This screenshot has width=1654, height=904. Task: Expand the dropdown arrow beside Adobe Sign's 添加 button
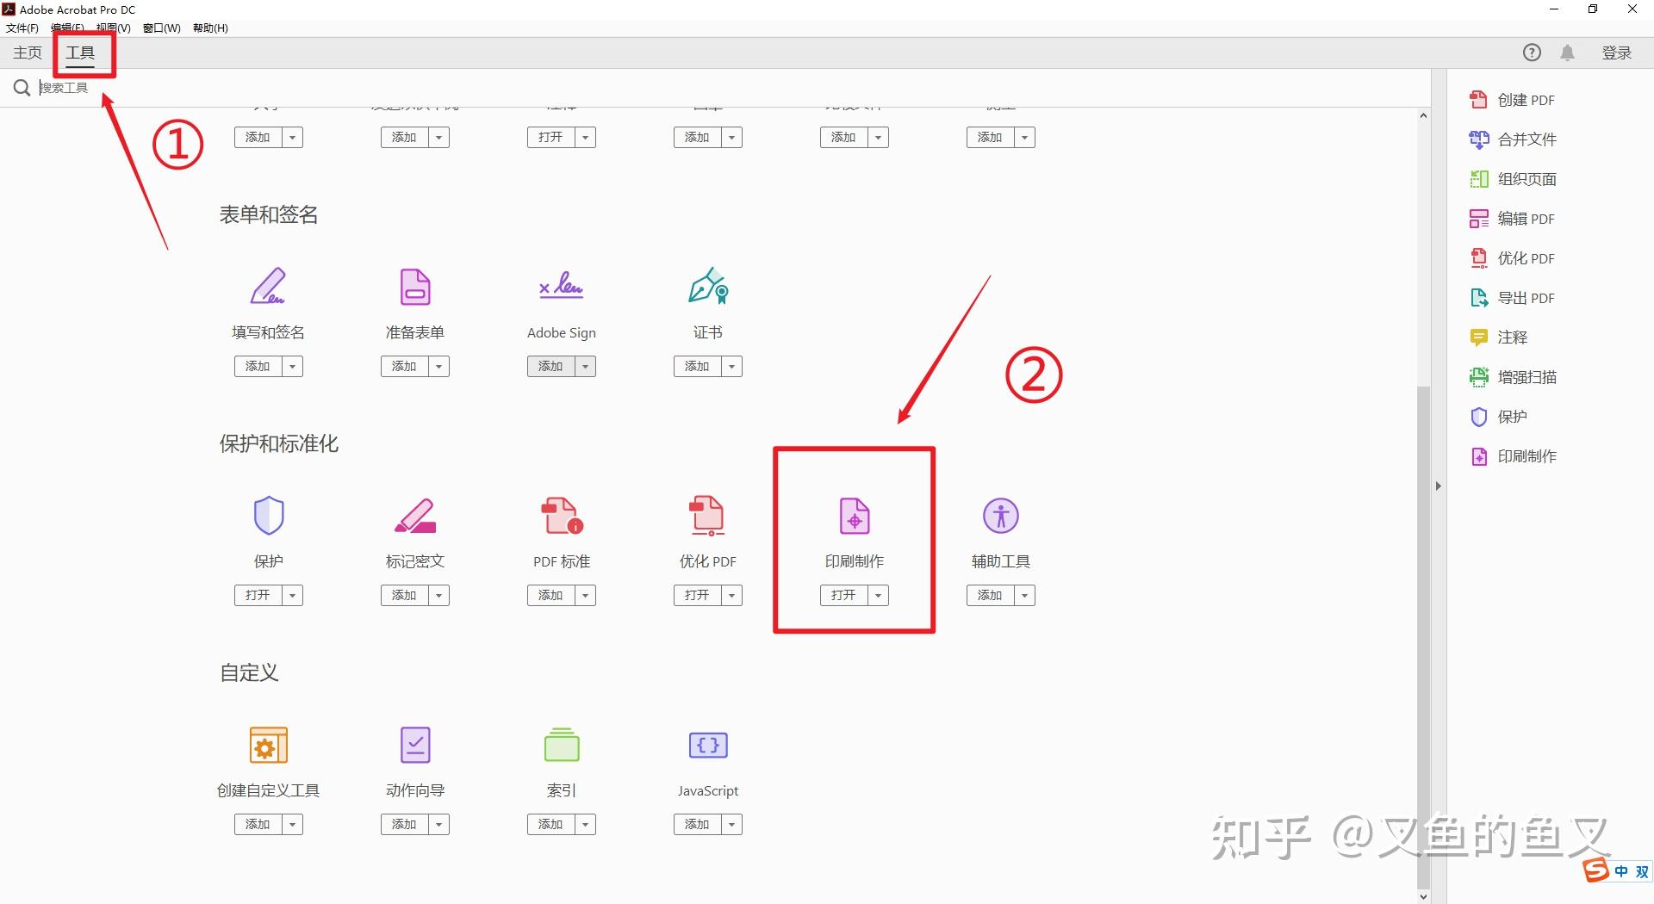click(586, 367)
